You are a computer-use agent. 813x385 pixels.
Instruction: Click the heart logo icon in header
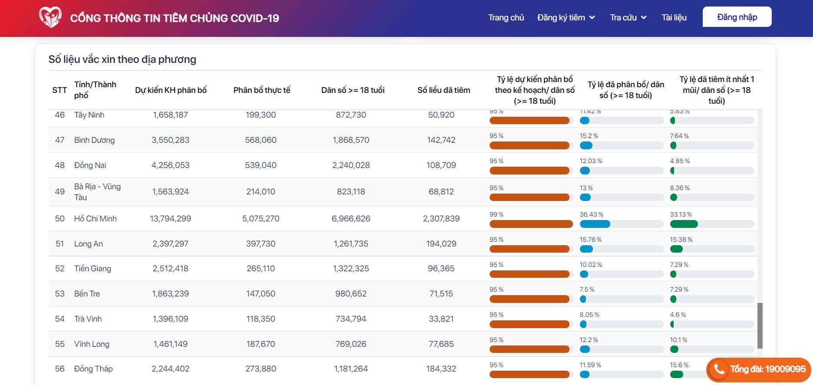50,17
